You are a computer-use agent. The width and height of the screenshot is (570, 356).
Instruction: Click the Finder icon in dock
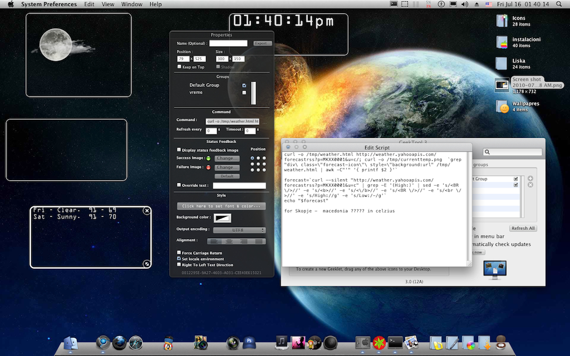(71, 343)
